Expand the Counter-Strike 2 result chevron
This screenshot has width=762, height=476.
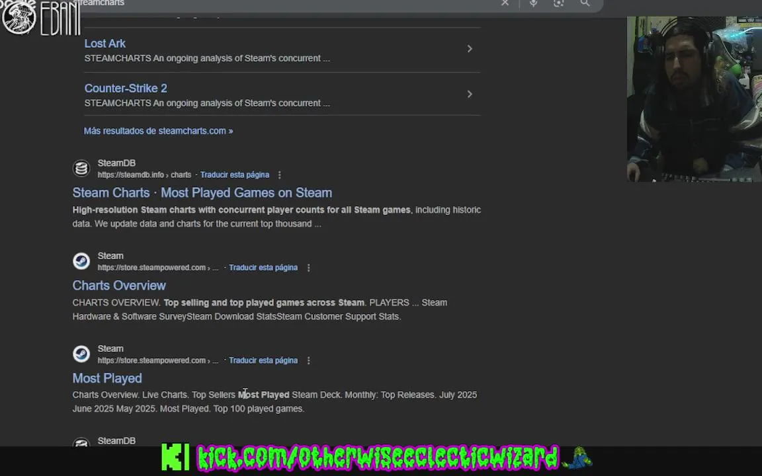470,94
